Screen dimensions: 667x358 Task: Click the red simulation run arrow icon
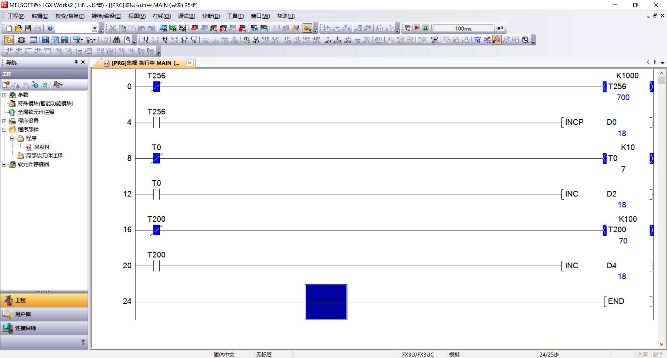click(x=417, y=28)
